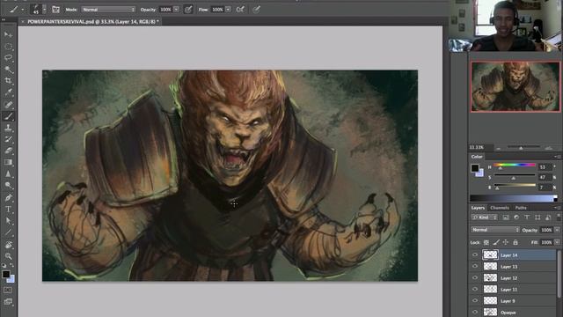Open the layer Fill dropdown arrow
Image resolution: width=563 pixels, height=317 pixels.
557,243
